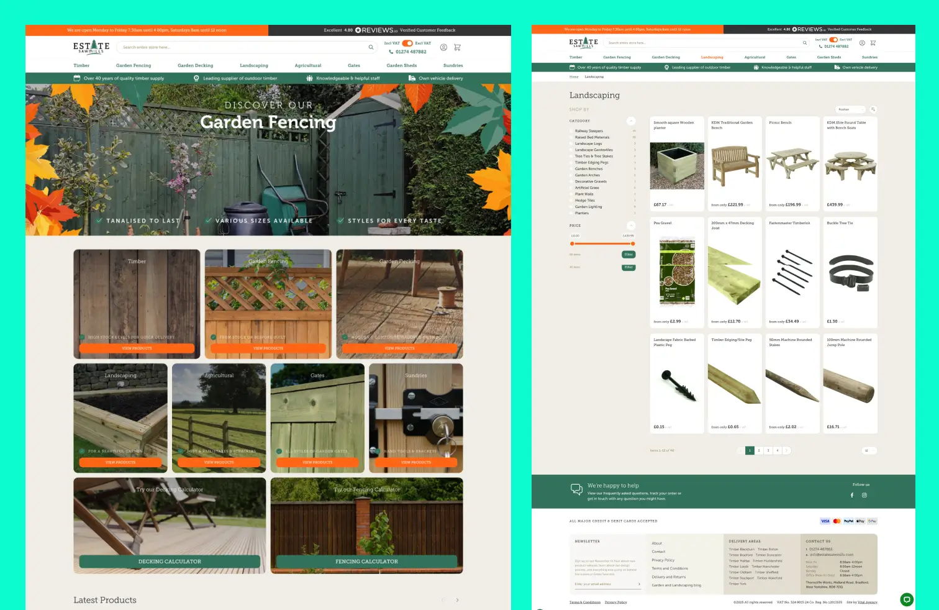Open the cart on the Garden Fencing homepage
The height and width of the screenshot is (610, 939).
(x=458, y=47)
